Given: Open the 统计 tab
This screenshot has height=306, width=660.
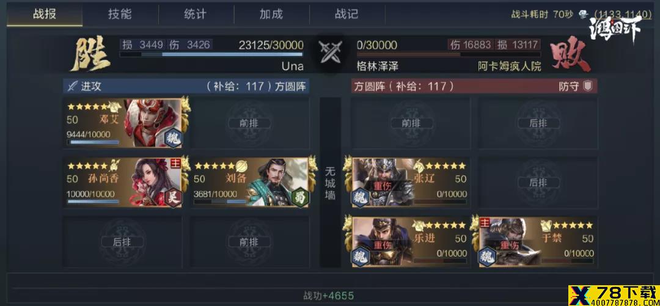Looking at the screenshot, I should click(196, 14).
